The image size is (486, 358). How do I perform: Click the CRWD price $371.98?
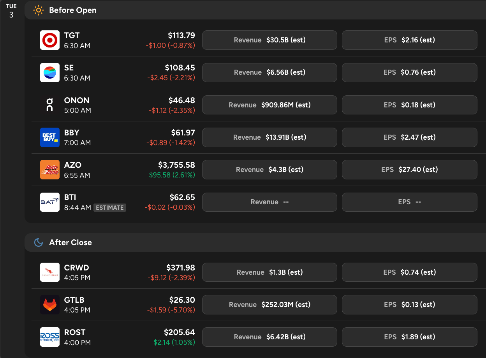[181, 268]
